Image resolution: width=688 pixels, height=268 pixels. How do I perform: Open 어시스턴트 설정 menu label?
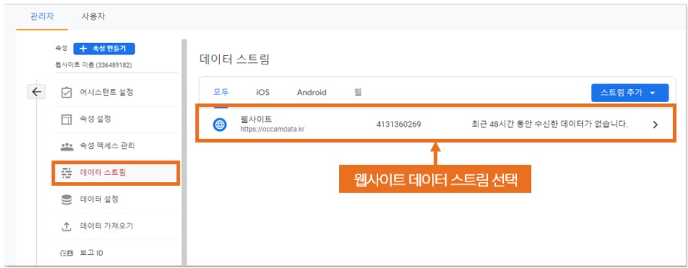coord(106,92)
